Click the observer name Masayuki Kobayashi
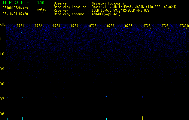 tap(108, 3)
